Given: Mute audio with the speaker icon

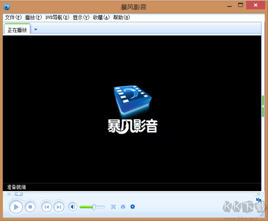Looking at the screenshot, I should point(73,207).
